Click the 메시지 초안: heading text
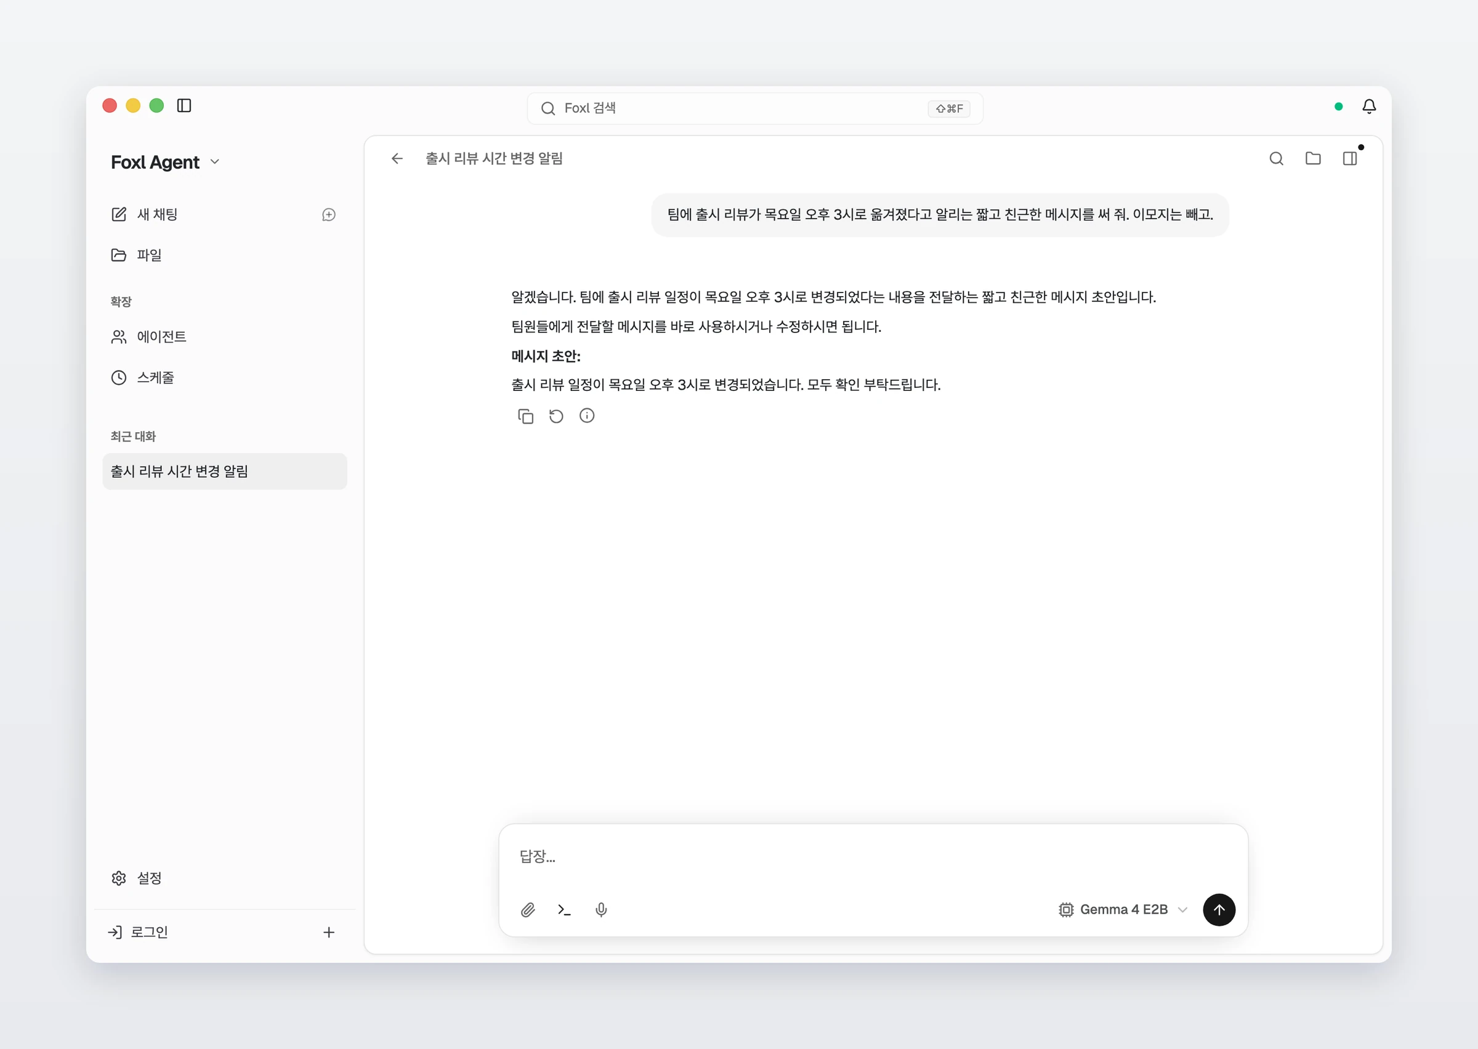 coord(546,356)
